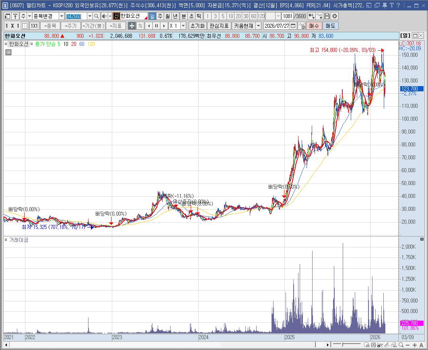Viewport: 428px width, 350px height.
Task: Click the blue 매도 sell button
Action: coord(330,26)
